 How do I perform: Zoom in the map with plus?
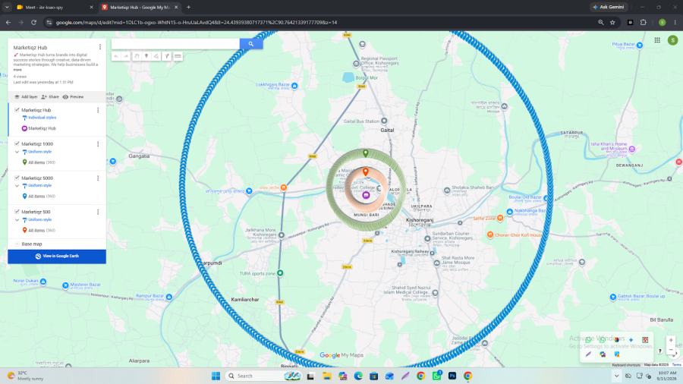coord(671,340)
